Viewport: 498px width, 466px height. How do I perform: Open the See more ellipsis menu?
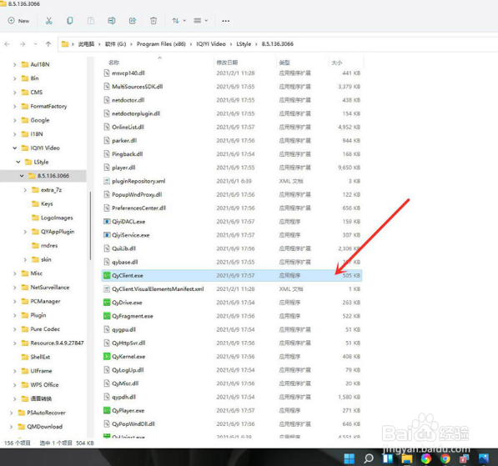pyautogui.click(x=226, y=21)
